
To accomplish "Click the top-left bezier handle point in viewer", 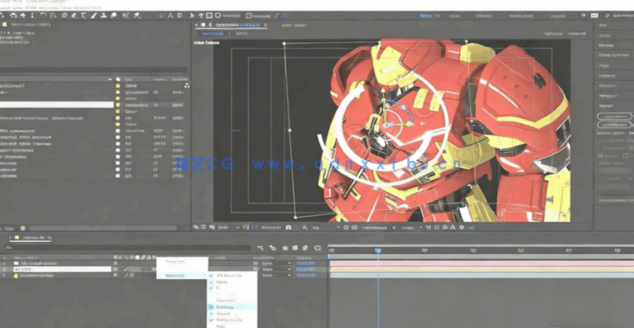I will click(x=284, y=43).
